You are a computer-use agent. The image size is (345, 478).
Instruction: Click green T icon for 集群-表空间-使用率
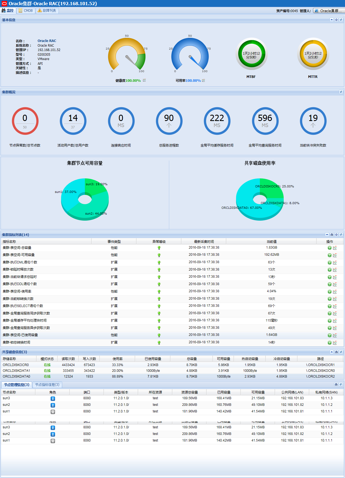[330, 292]
